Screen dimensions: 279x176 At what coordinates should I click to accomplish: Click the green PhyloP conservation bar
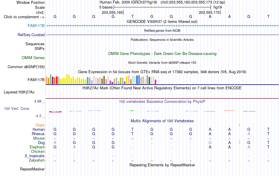pos(132,111)
